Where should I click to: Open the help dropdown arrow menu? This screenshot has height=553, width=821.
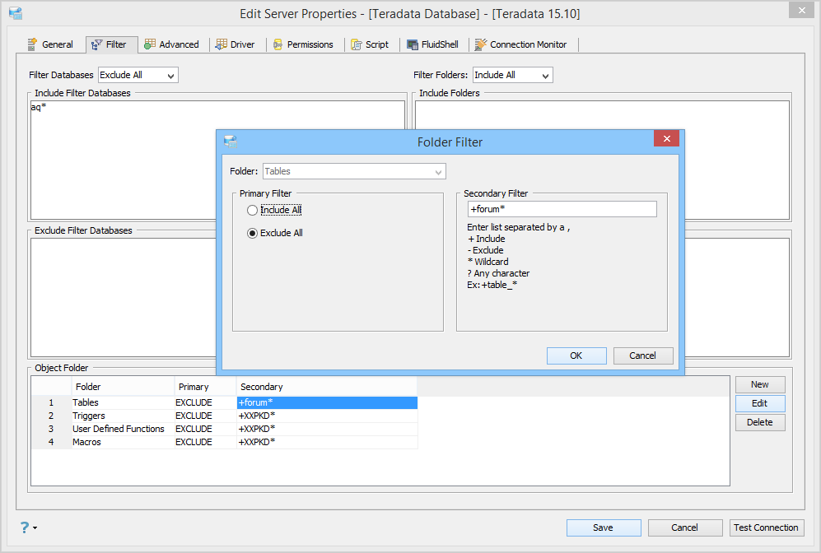35,527
